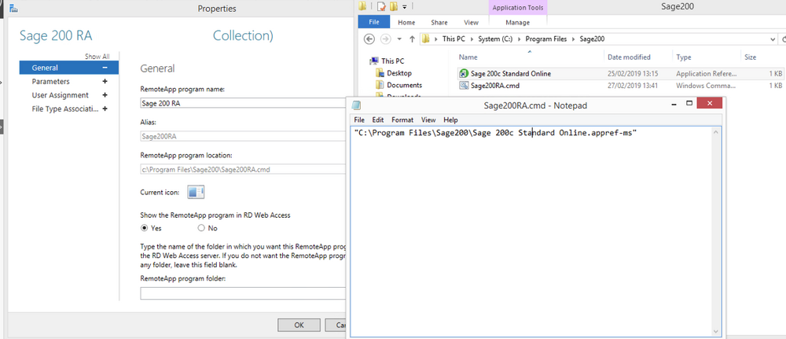The image size is (786, 339).
Task: Click the This PC icon in the navigation pane
Action: pyautogui.click(x=373, y=61)
